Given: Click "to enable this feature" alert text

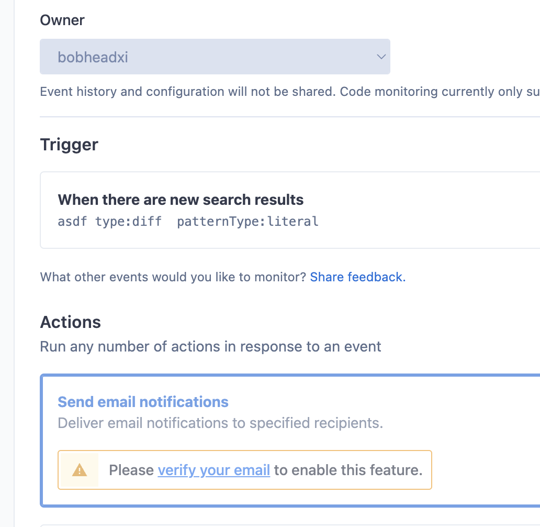Looking at the screenshot, I should [x=348, y=470].
